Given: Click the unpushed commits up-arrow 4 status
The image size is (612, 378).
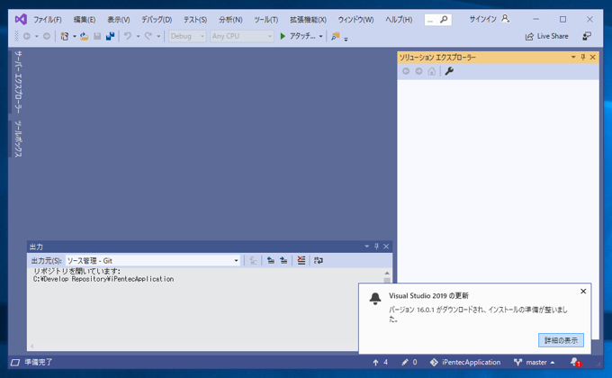Looking at the screenshot, I should (380, 363).
